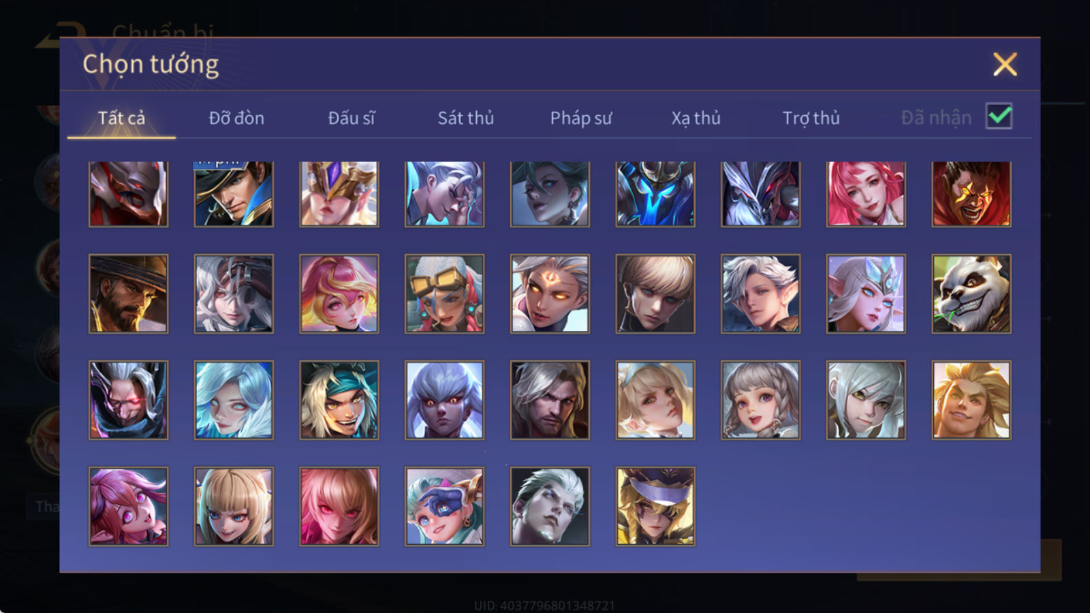1090x613 pixels.
Task: Open the Sát thủ tab
Action: click(465, 118)
